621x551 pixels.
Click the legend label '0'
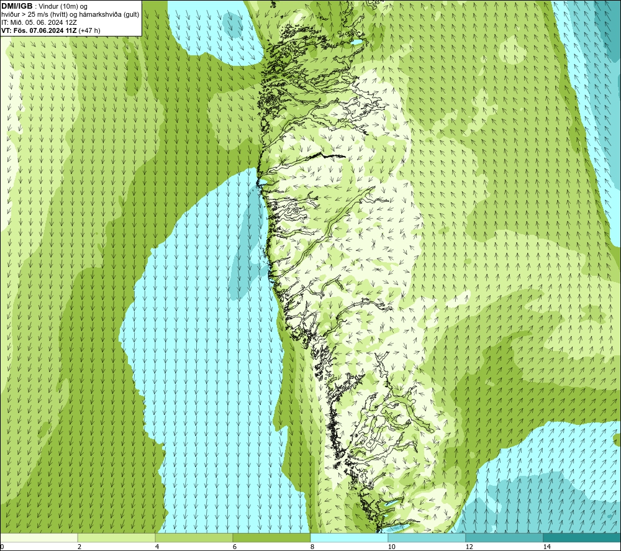[x=2, y=547]
